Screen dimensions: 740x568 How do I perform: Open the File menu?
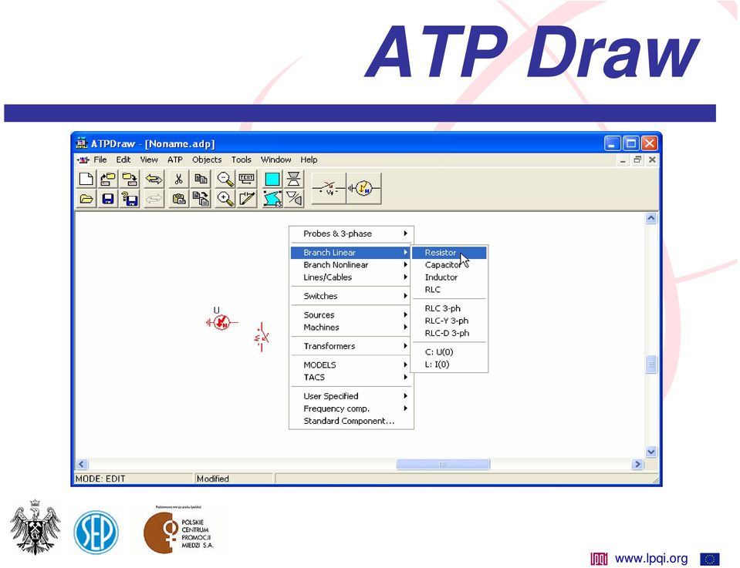click(100, 160)
